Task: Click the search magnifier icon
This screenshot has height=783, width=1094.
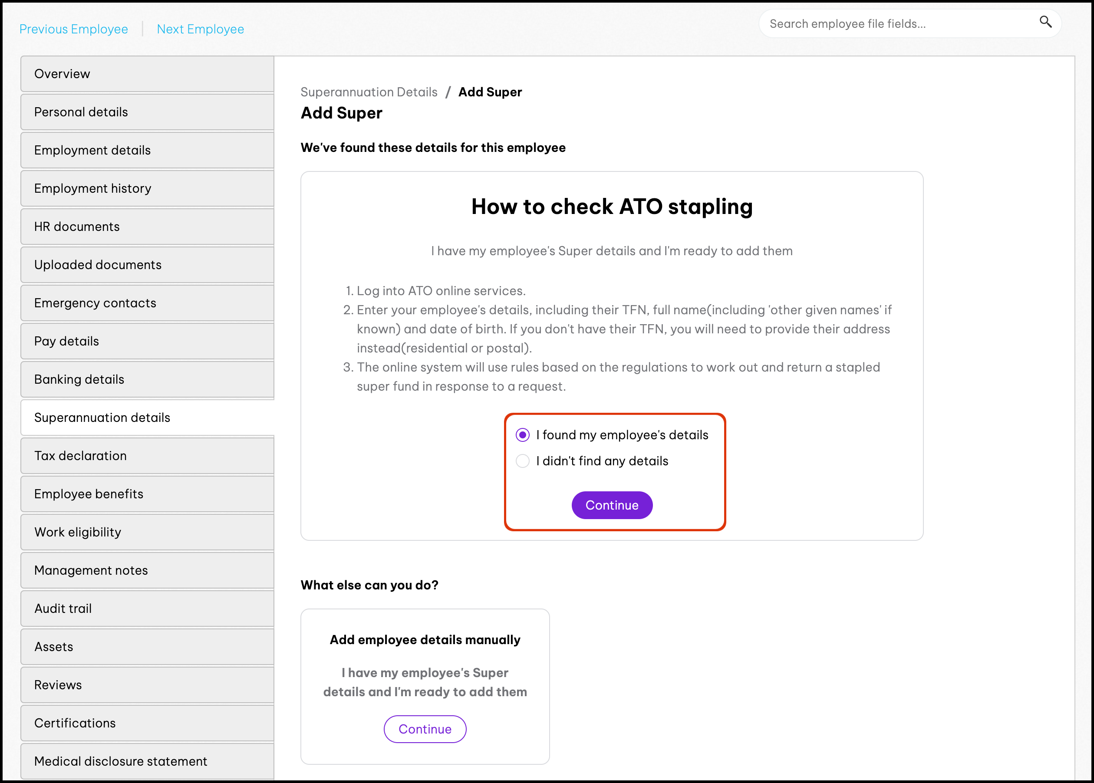Action: [1045, 22]
